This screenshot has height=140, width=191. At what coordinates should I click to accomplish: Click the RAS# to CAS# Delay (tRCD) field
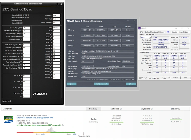[27, 31]
